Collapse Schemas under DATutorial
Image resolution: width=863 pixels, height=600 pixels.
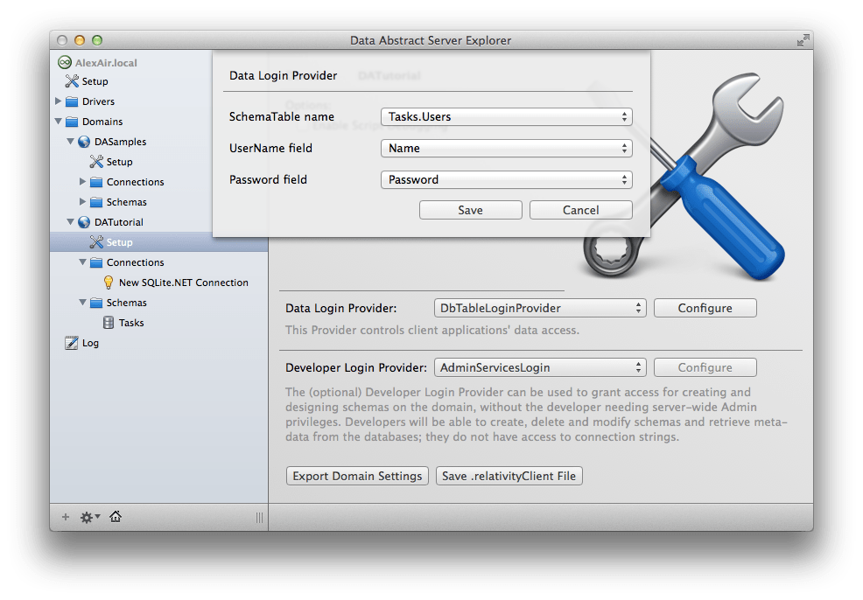point(82,303)
